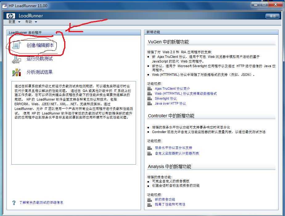Screen dimensions: 285x216
Task: Click the 分析测试结果 chart icon
Action: pos(17,72)
